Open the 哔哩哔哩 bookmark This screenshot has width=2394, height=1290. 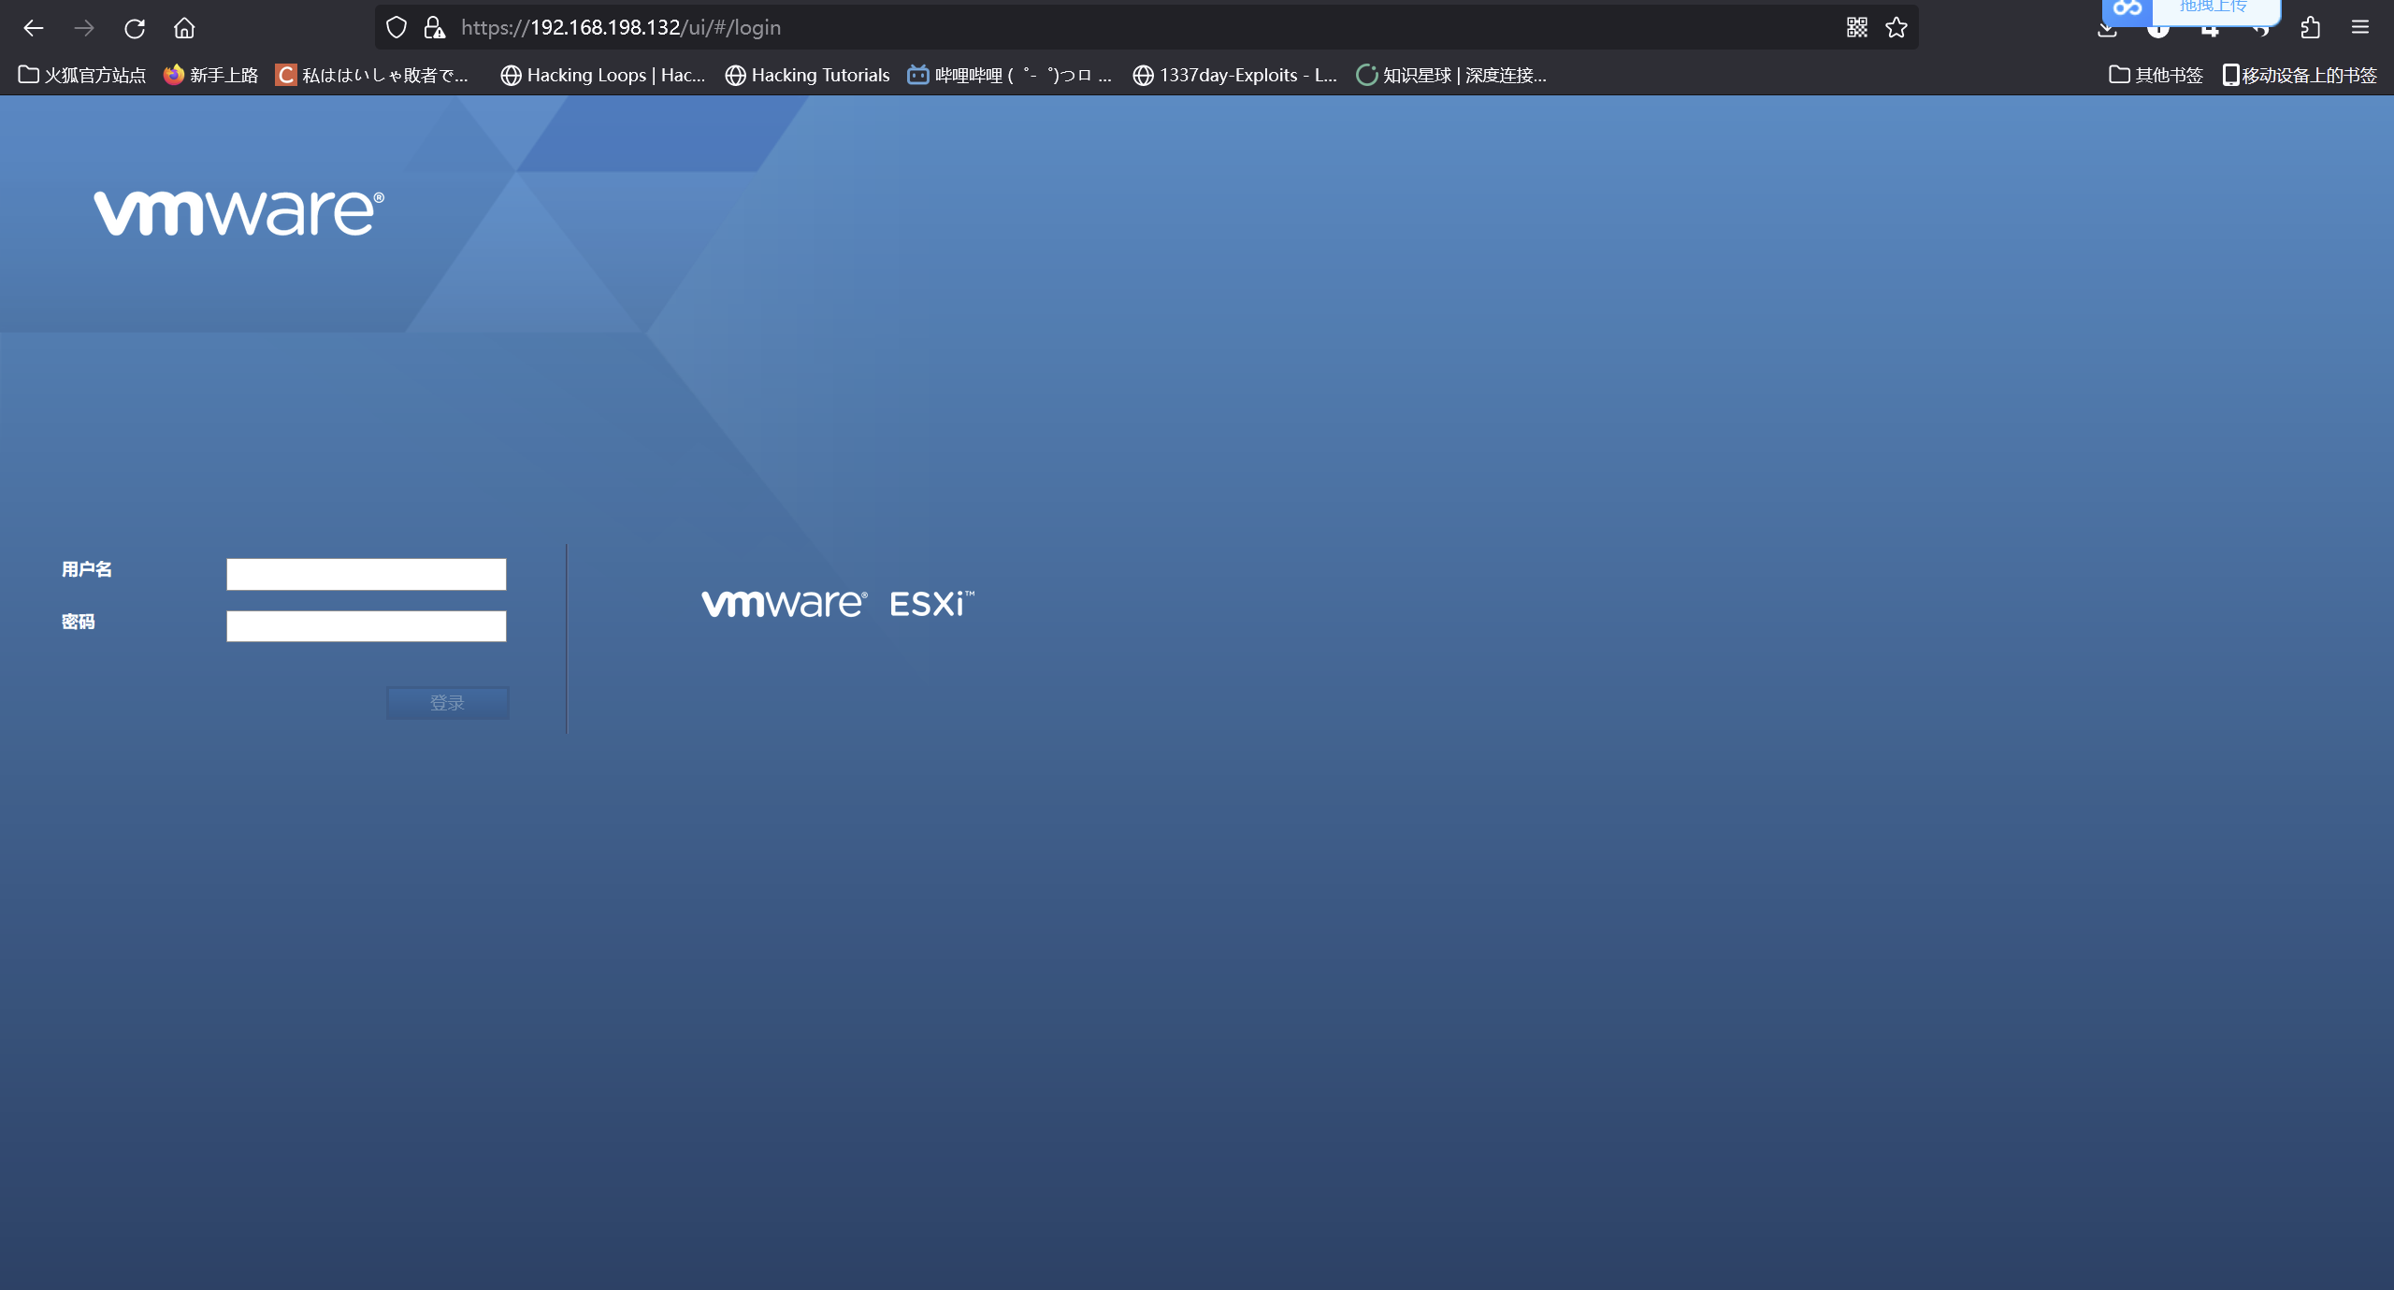(x=1010, y=75)
